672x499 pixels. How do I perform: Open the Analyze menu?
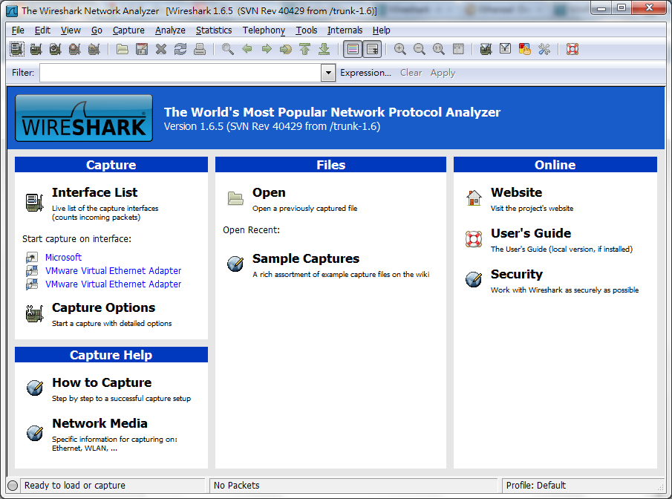click(170, 30)
